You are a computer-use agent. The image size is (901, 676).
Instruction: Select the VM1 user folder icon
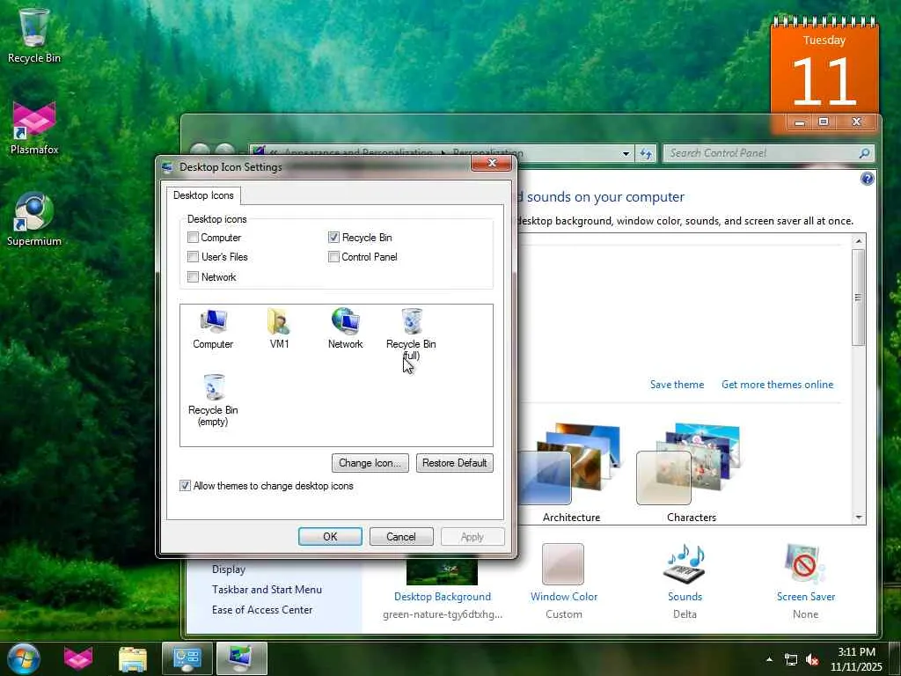[279, 329]
